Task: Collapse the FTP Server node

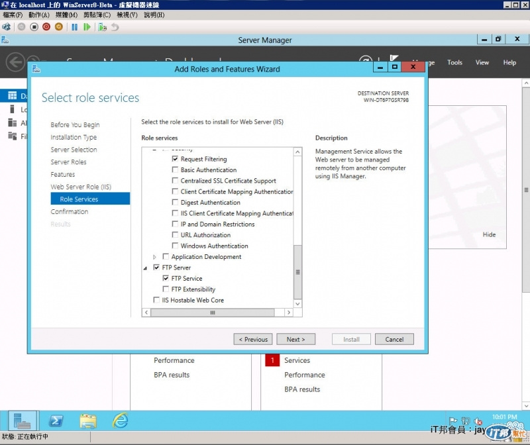Action: pyautogui.click(x=145, y=268)
